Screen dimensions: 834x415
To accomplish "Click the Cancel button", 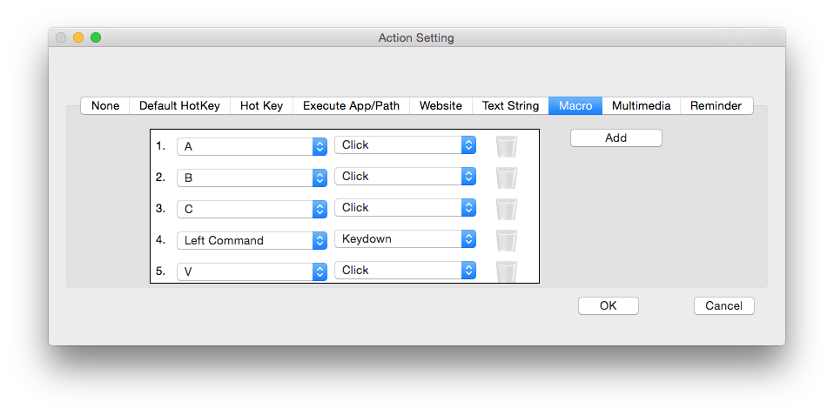I will [x=723, y=305].
